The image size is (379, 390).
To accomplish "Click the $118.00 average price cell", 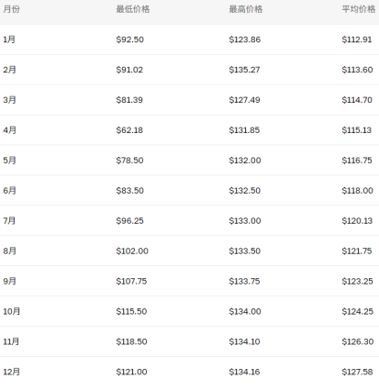I will 357,191.
